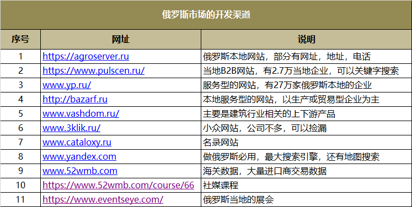Select description 当地B2B网站，有2.7万当地企业
This screenshot has height=207, width=412.
306,71
